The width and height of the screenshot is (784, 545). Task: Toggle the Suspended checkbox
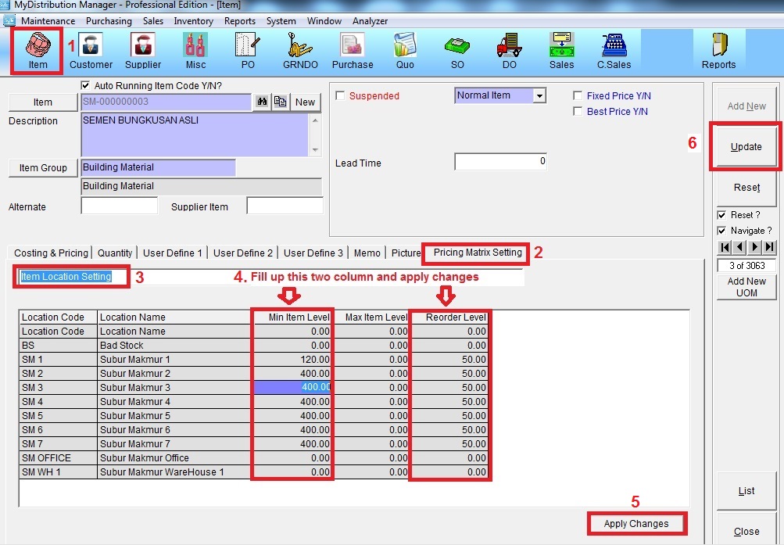point(340,96)
